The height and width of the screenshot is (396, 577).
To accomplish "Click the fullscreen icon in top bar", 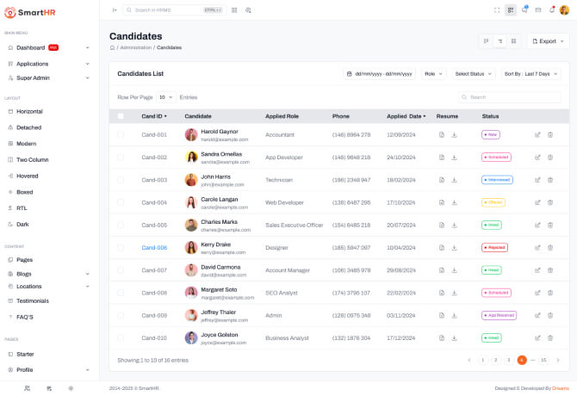I will point(497,9).
